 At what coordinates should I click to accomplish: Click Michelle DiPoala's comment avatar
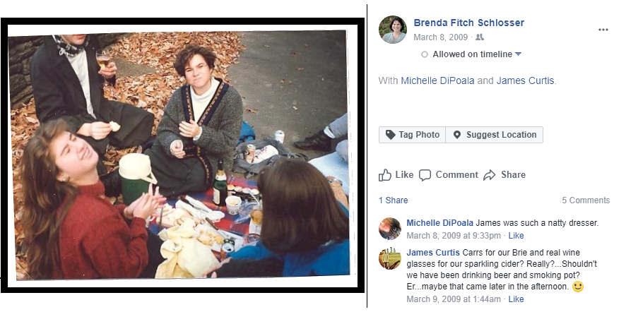(x=390, y=229)
